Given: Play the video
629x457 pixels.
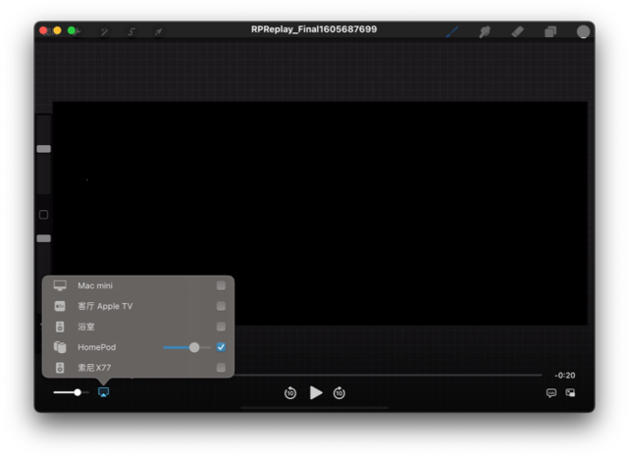Looking at the screenshot, I should click(316, 393).
